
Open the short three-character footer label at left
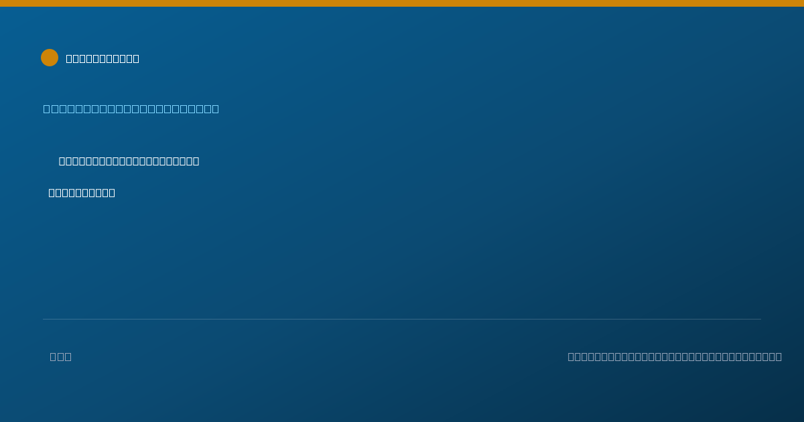(60, 356)
